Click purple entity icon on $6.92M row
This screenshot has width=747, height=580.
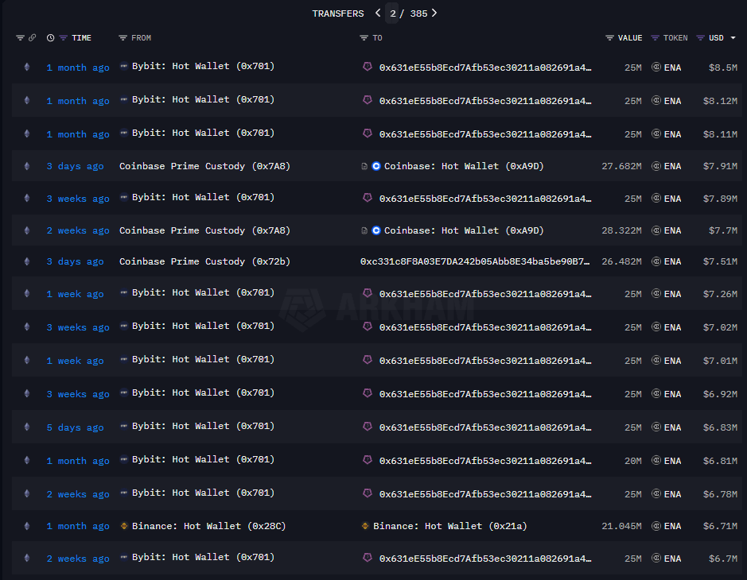[368, 392]
